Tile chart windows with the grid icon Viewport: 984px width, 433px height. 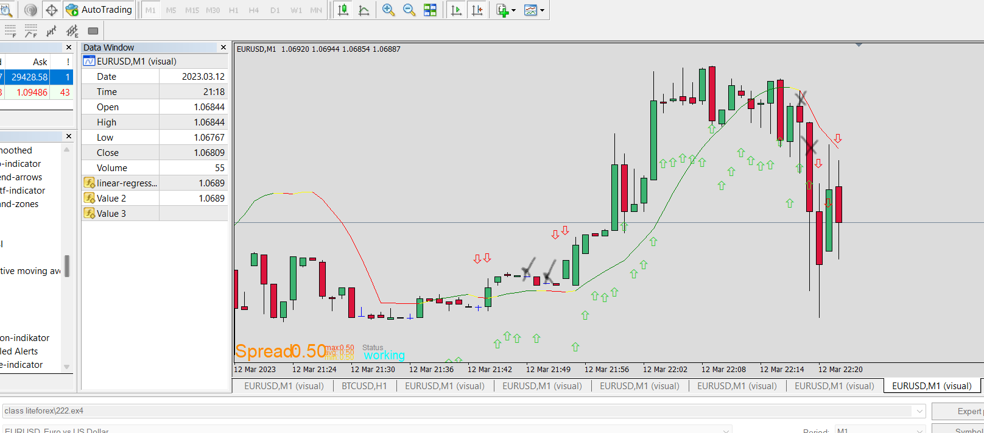coord(430,10)
